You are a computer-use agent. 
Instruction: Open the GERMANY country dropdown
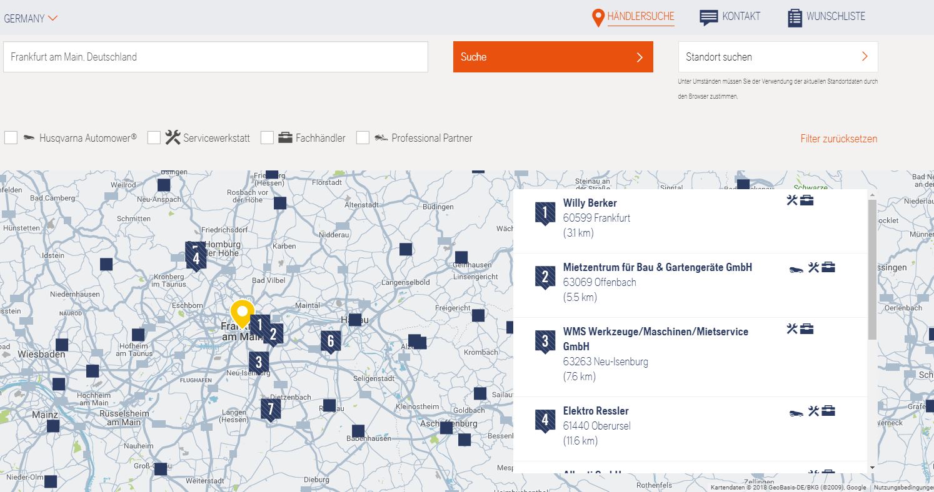(x=31, y=18)
